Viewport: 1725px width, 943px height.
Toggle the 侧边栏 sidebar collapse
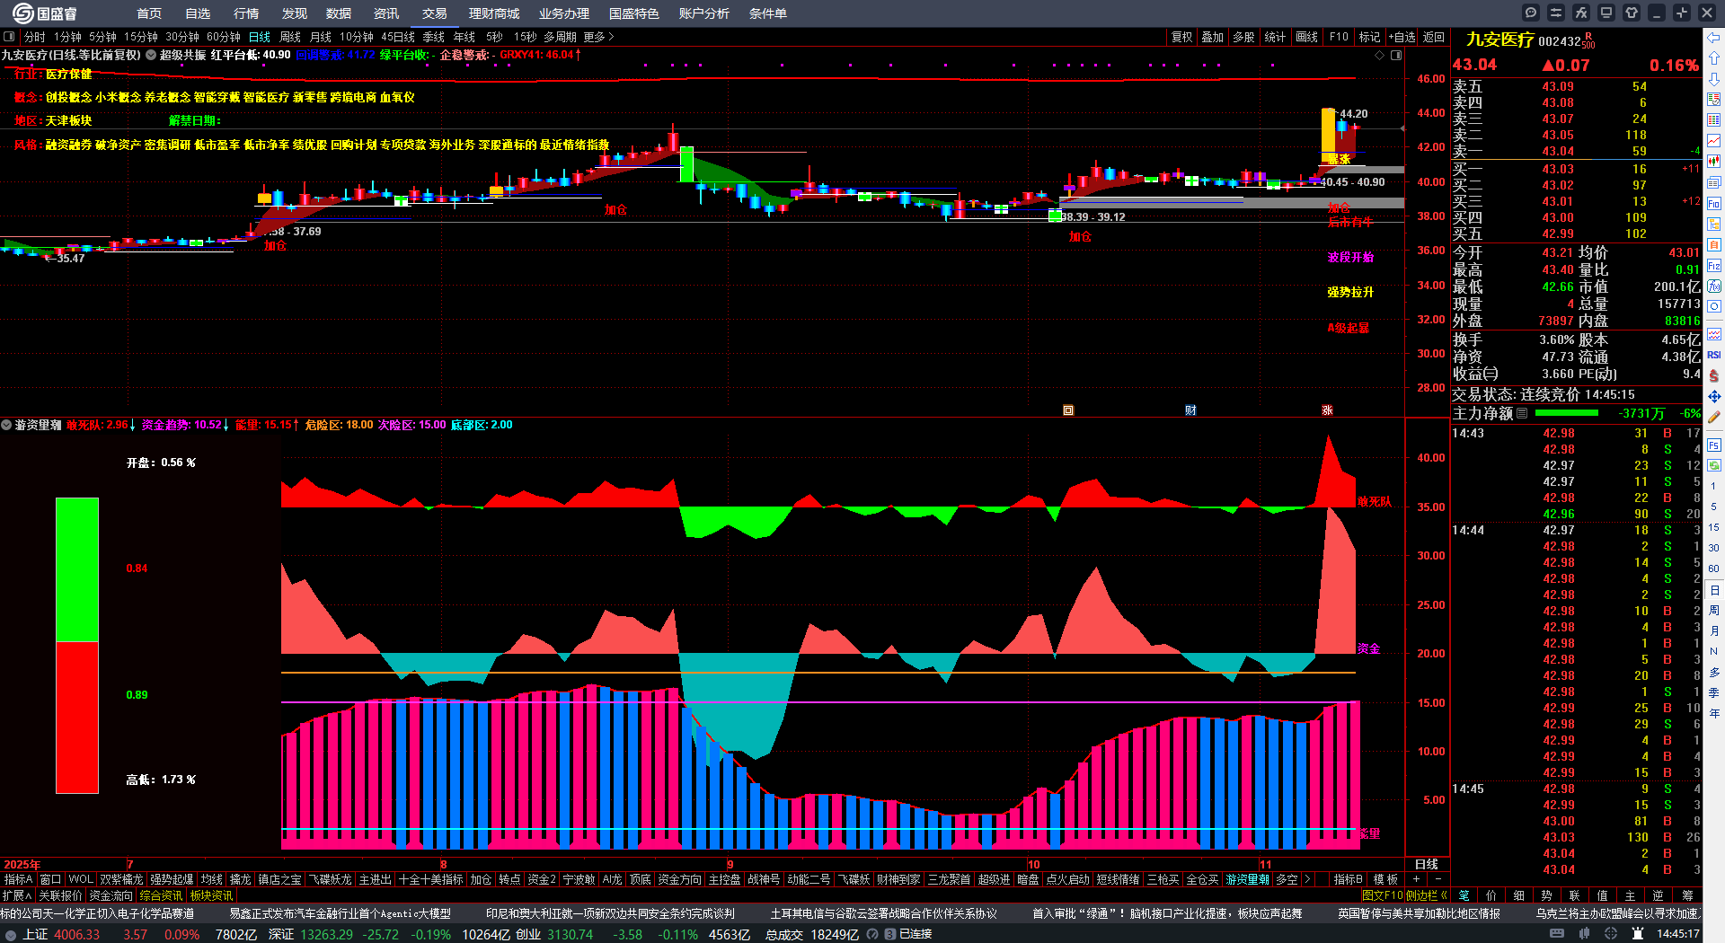pos(1427,895)
